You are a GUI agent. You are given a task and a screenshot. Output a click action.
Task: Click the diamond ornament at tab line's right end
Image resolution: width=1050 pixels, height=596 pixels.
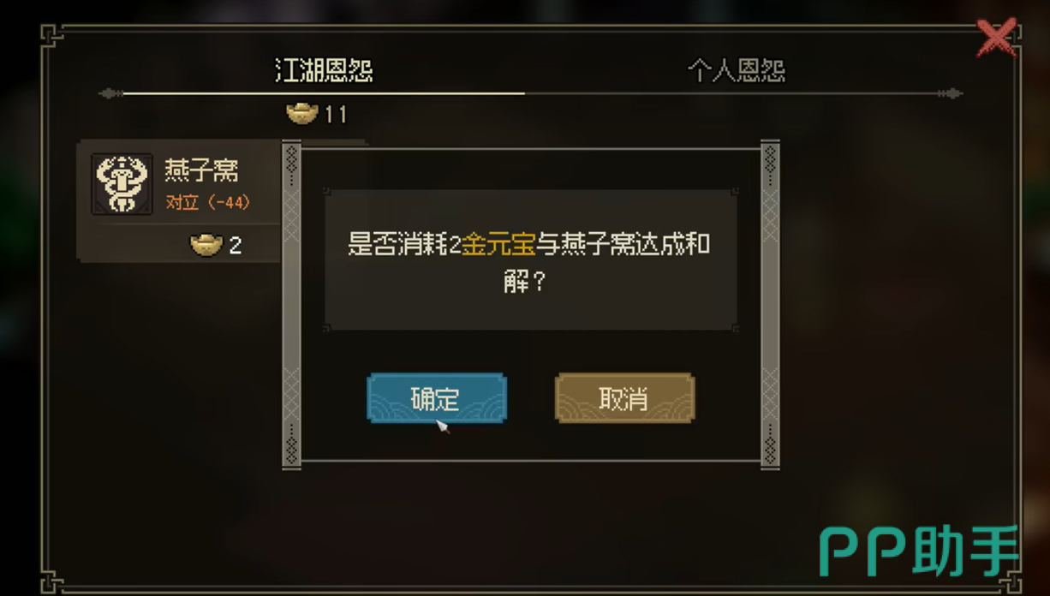pos(949,93)
